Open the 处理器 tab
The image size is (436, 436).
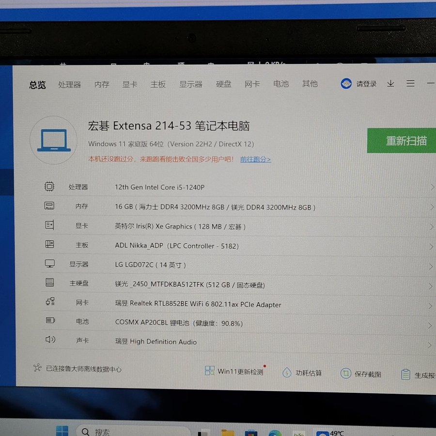(x=69, y=84)
